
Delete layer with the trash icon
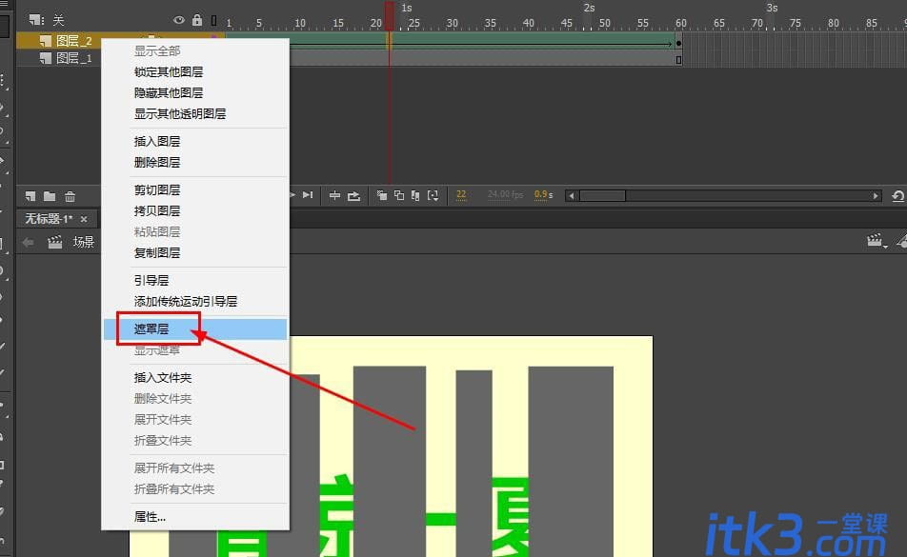tap(70, 196)
